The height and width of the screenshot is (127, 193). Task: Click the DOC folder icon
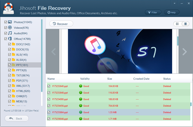point(14,44)
